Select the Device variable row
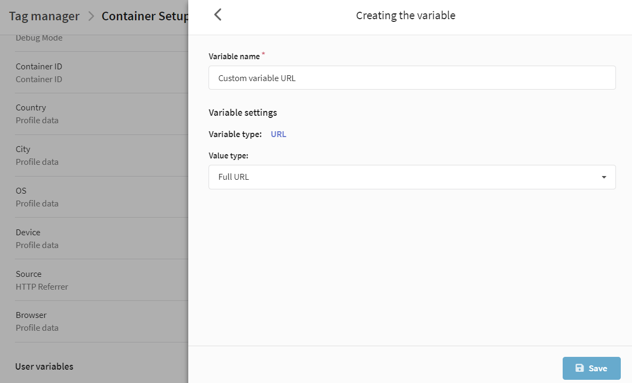632x383 pixels. pyautogui.click(x=101, y=238)
